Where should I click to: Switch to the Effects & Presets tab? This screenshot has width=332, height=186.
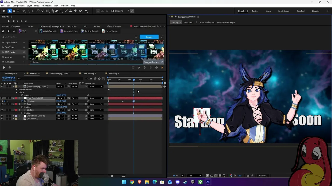pos(114,26)
